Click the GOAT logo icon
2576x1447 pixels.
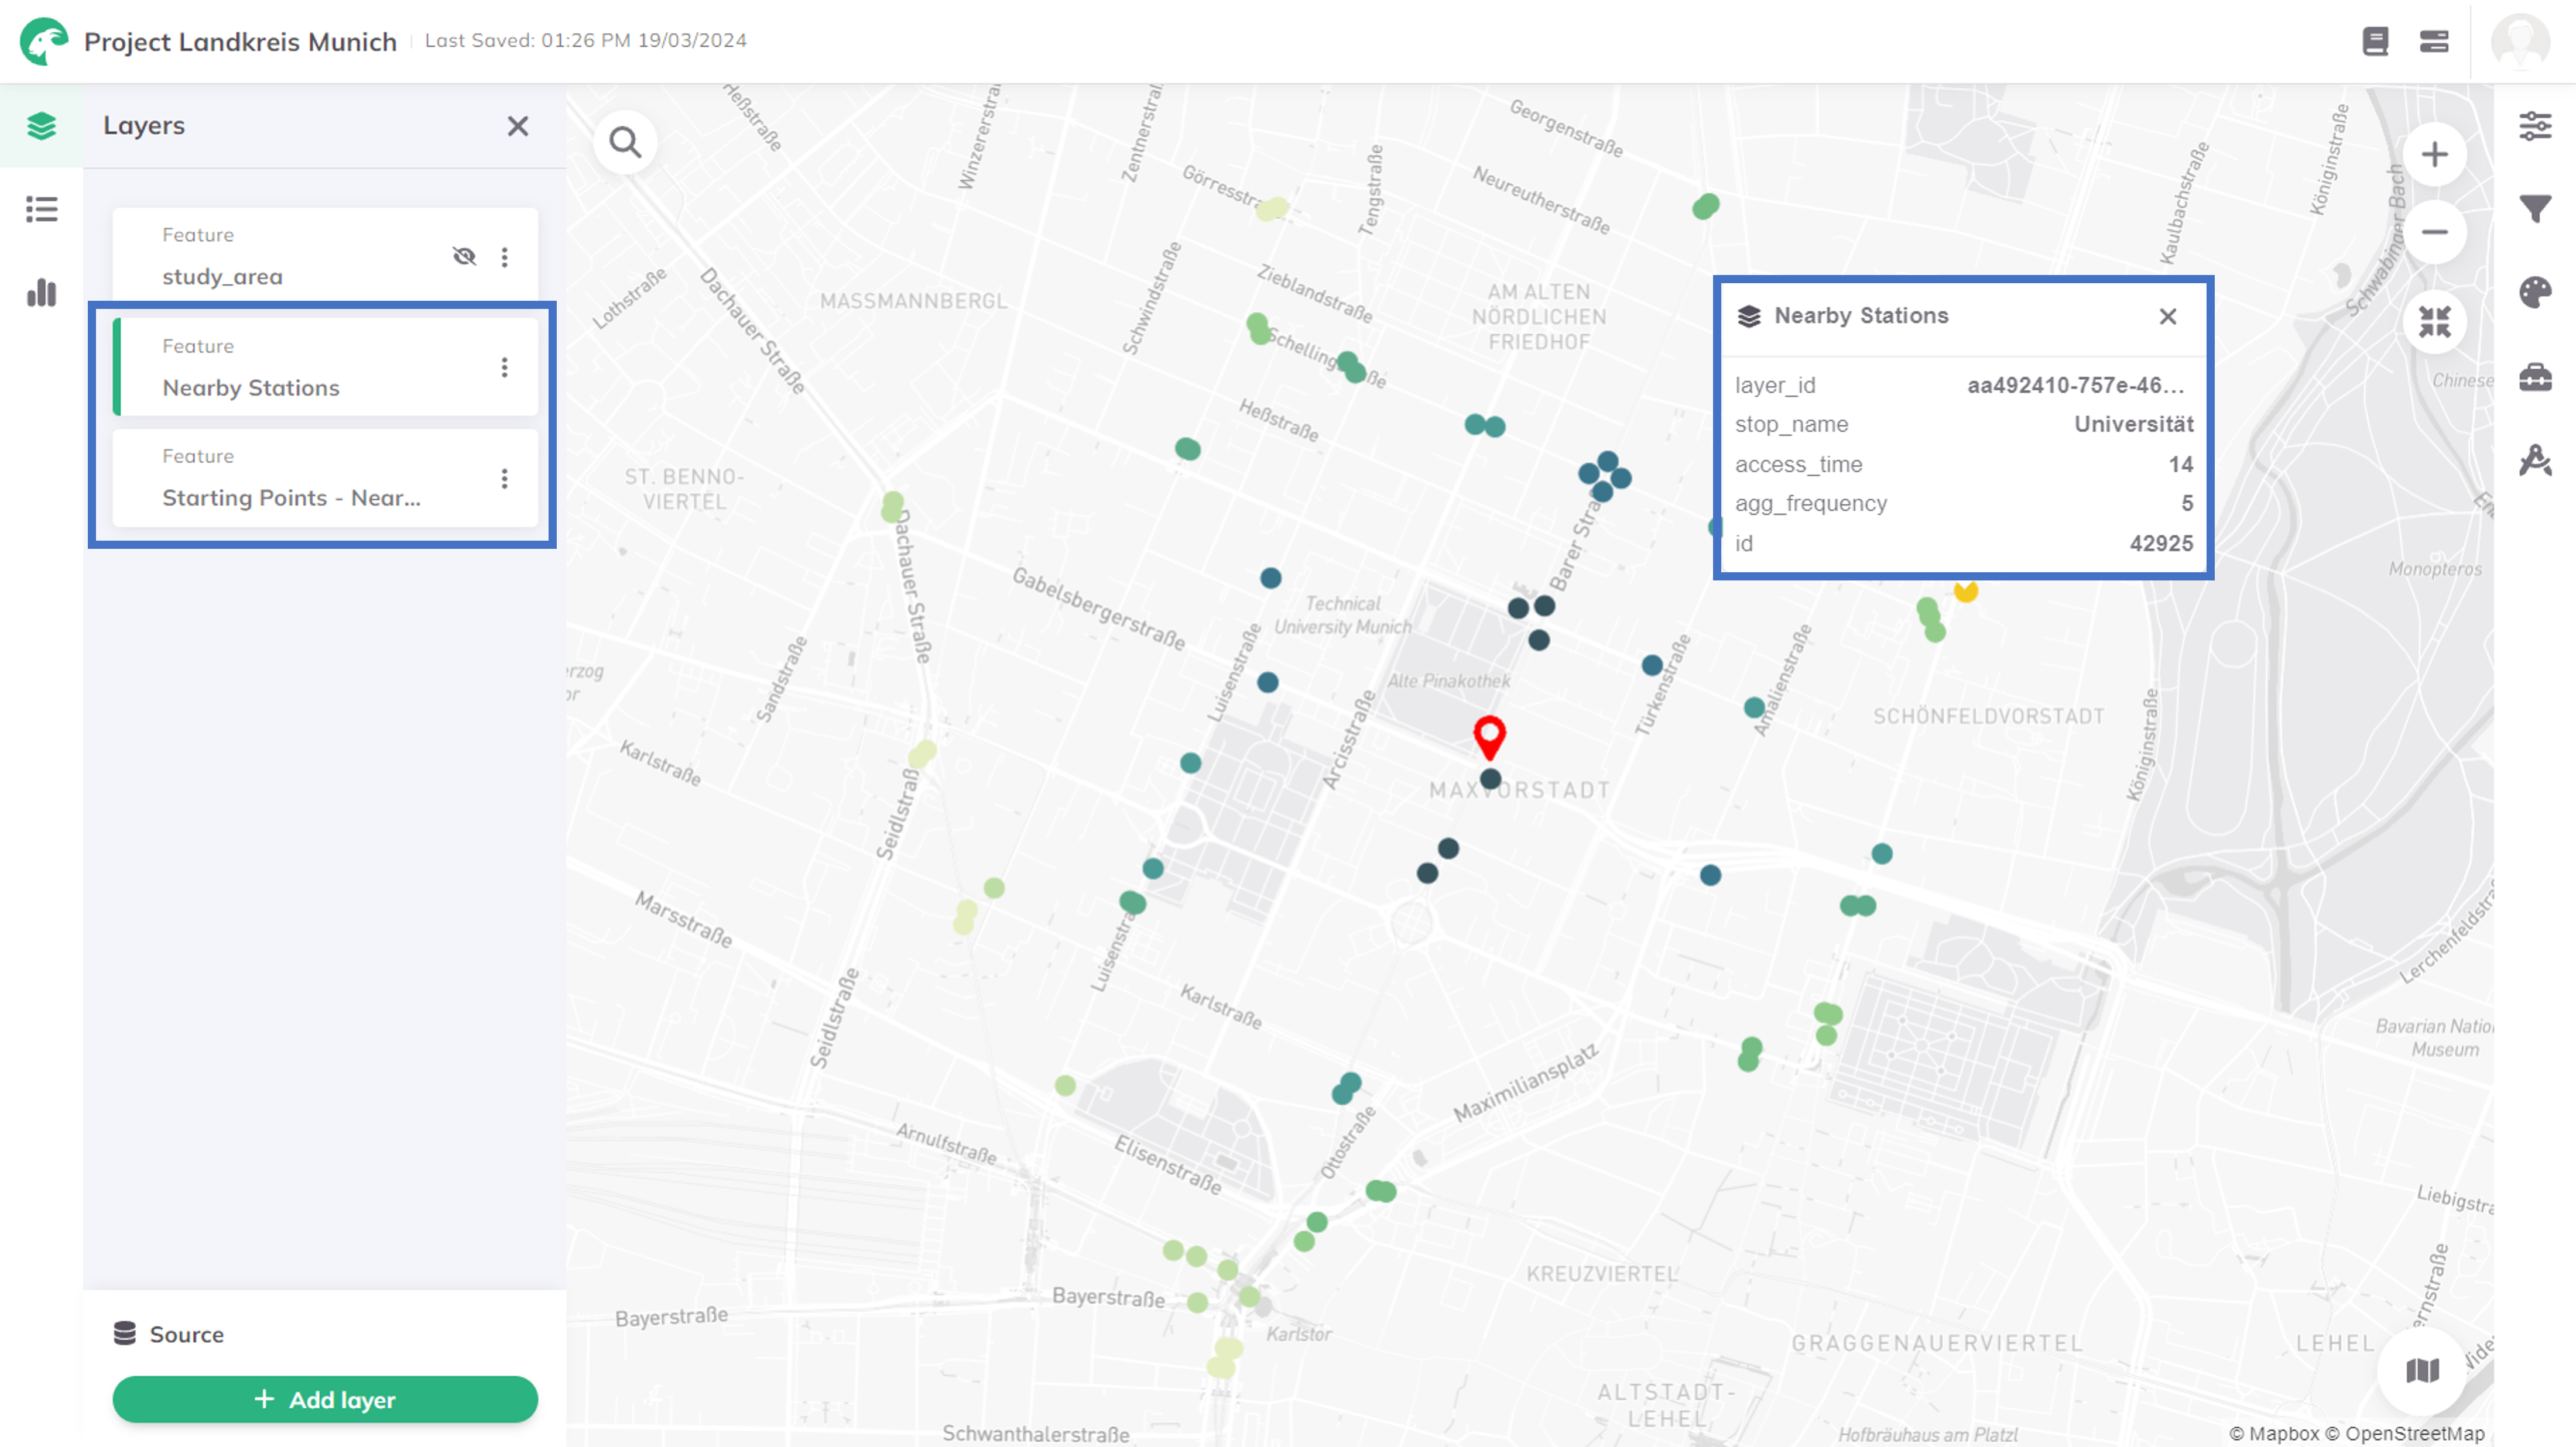point(43,41)
